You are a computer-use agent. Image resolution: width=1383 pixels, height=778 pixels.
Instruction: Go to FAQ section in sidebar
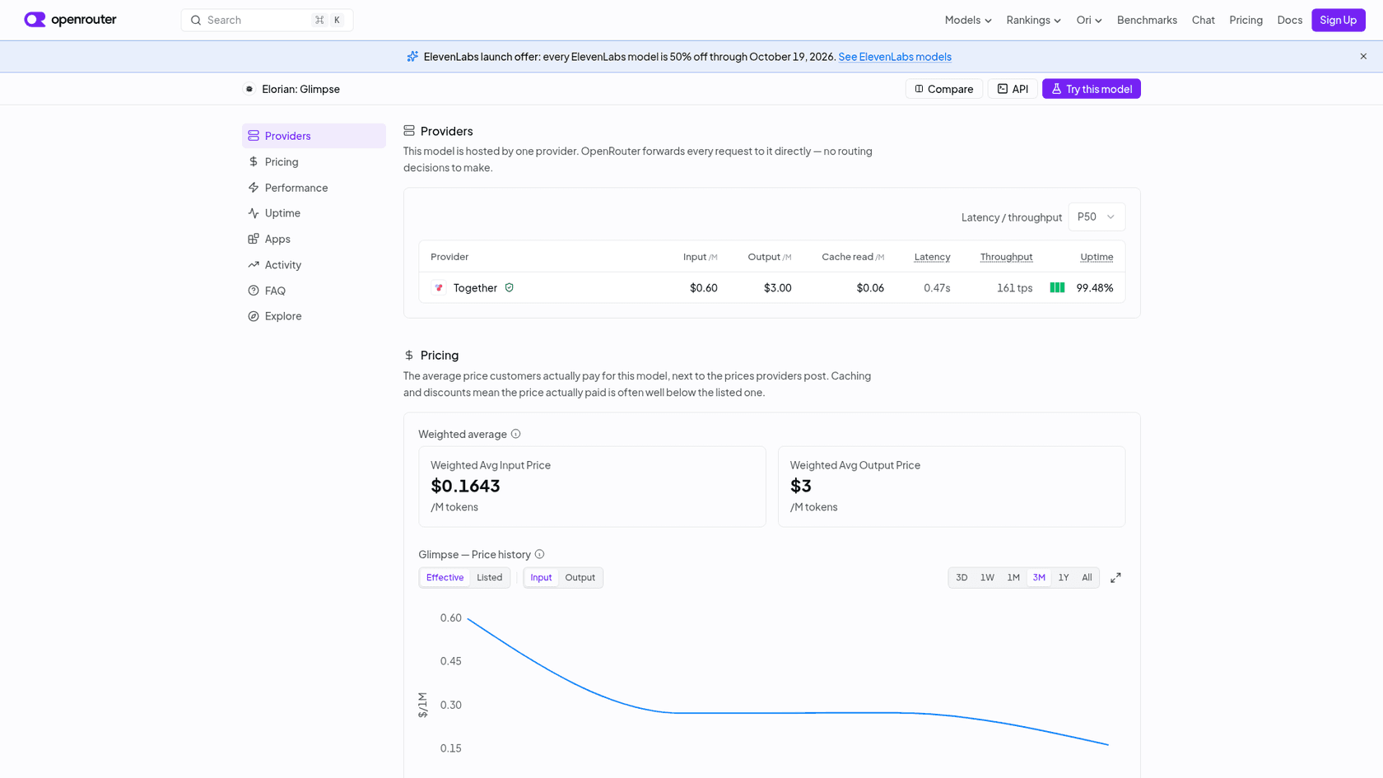point(314,291)
